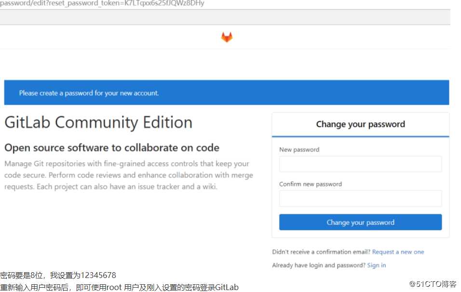461x292 pixels.
Task: Focus the New password input field
Action: [x=360, y=164]
